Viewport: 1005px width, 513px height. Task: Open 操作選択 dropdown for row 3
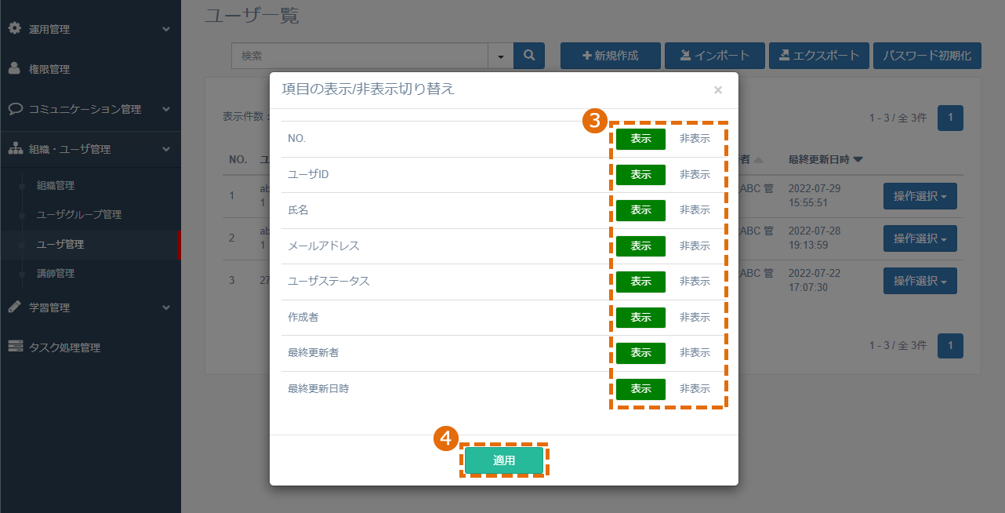tap(920, 281)
